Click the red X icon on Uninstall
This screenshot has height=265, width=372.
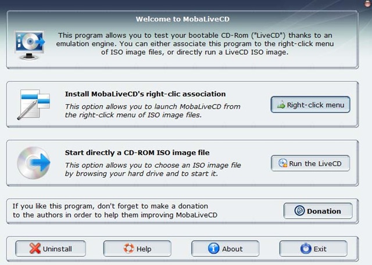click(34, 249)
